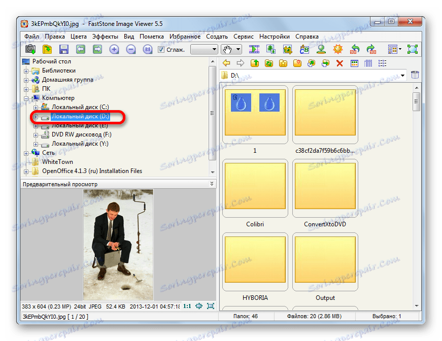Switch to full screen view icon
442x341 pixels.
point(413,49)
